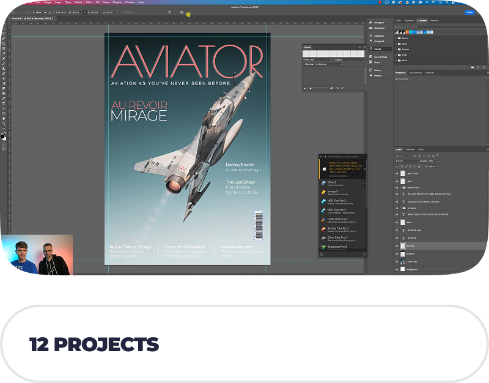This screenshot has height=383, width=489.
Task: Launch Dfine 2 noise reduction plugin
Action: click(341, 184)
